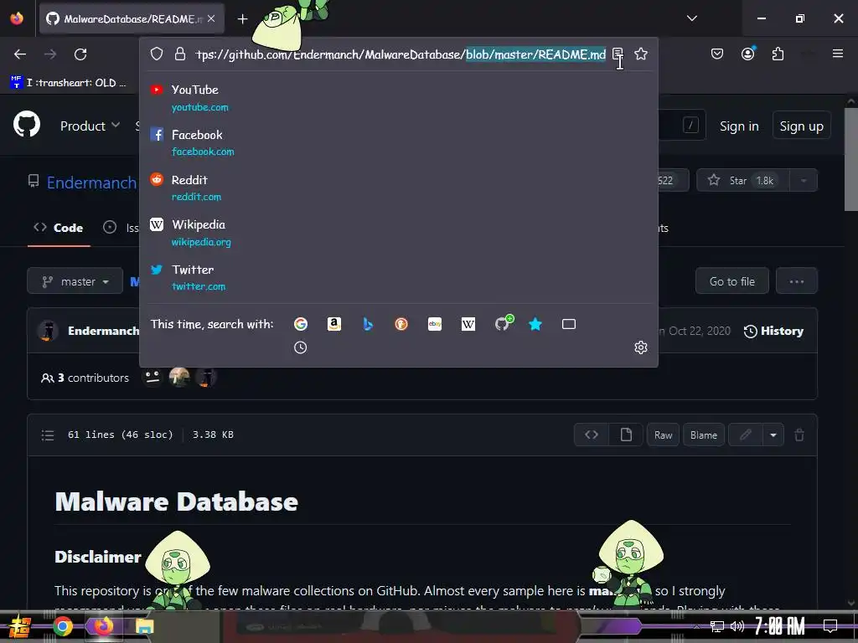Choose the Twitter suggestion
Viewport: 858px width, 643px height.
point(398,277)
